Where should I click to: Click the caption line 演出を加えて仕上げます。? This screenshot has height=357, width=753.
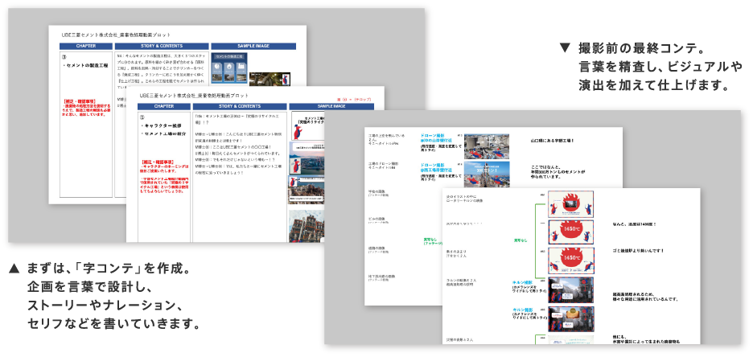655,86
